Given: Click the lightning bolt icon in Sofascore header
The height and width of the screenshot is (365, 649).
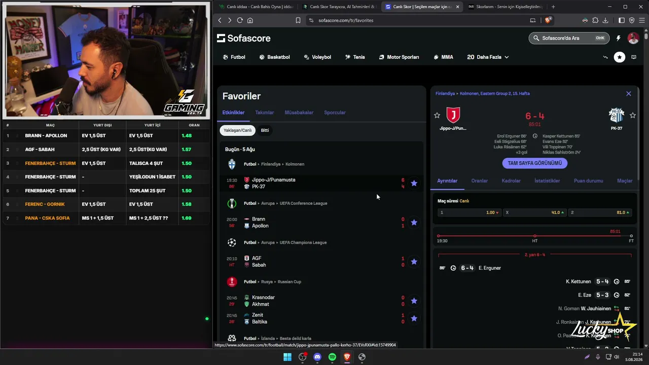Looking at the screenshot, I should [x=619, y=38].
